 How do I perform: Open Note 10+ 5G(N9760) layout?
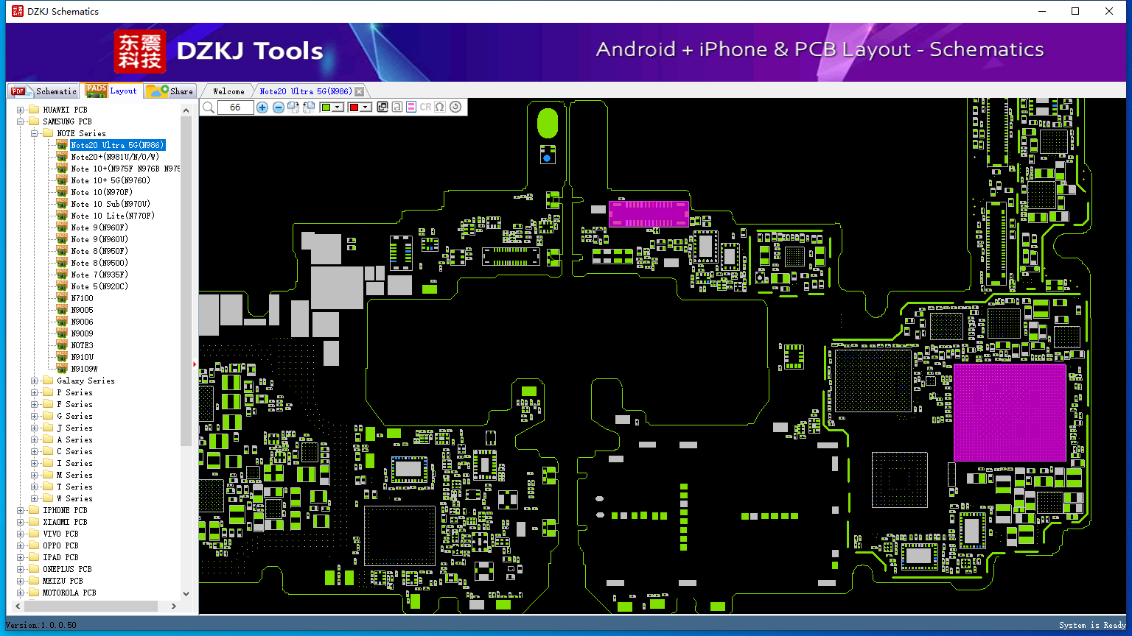tap(111, 180)
